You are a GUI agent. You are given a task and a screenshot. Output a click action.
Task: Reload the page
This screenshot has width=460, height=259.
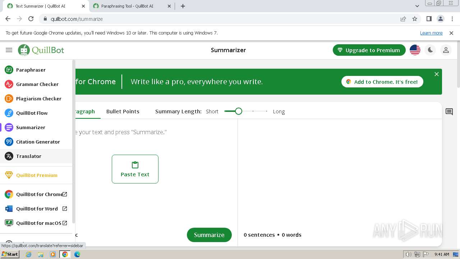click(x=31, y=19)
